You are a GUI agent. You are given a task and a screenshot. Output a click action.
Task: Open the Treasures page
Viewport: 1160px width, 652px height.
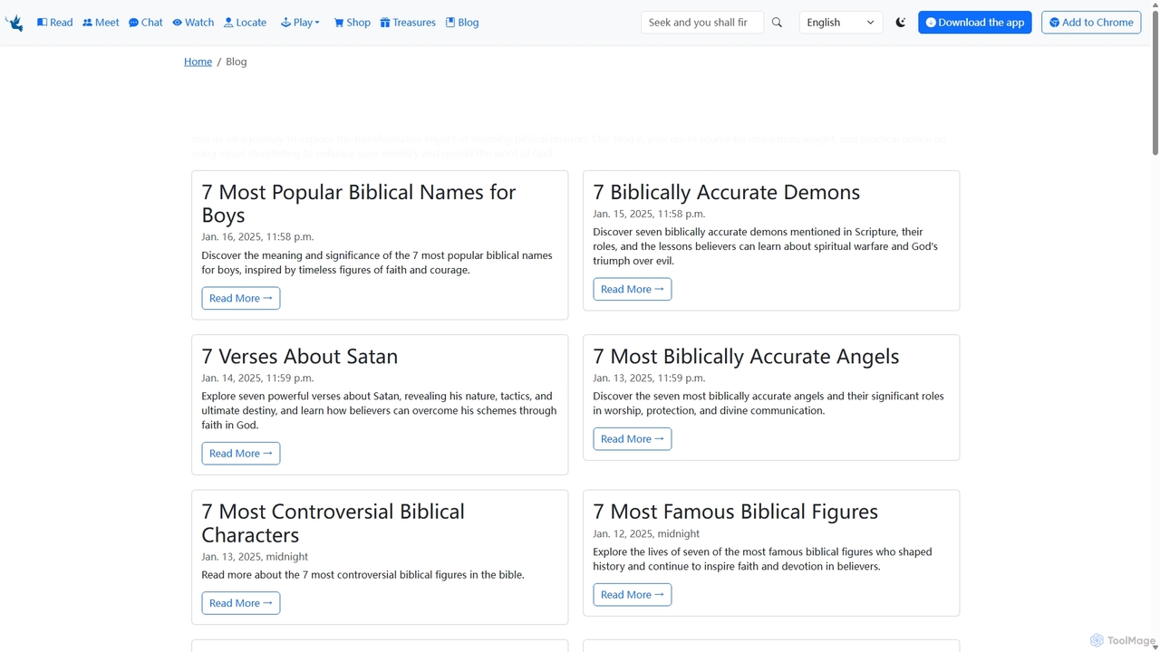coord(408,23)
